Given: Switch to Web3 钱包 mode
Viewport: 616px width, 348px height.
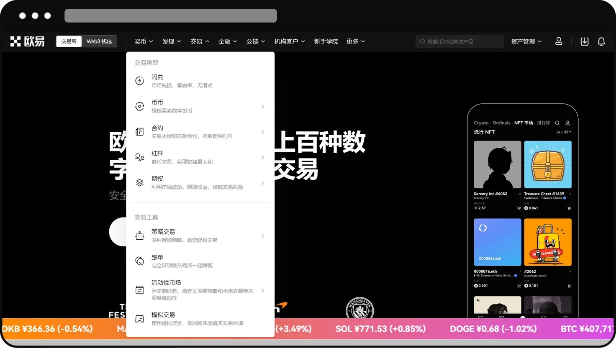Looking at the screenshot, I should [99, 41].
